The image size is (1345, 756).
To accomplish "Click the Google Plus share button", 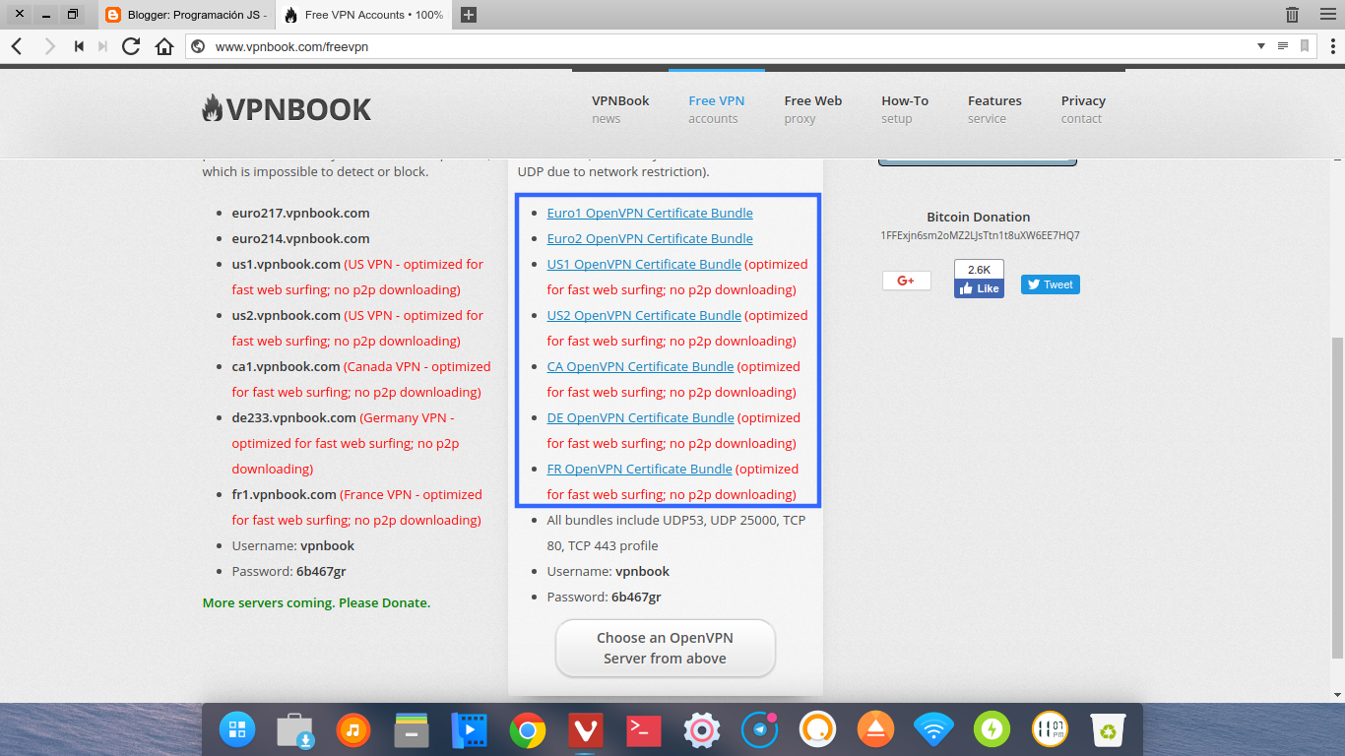I will 907,281.
